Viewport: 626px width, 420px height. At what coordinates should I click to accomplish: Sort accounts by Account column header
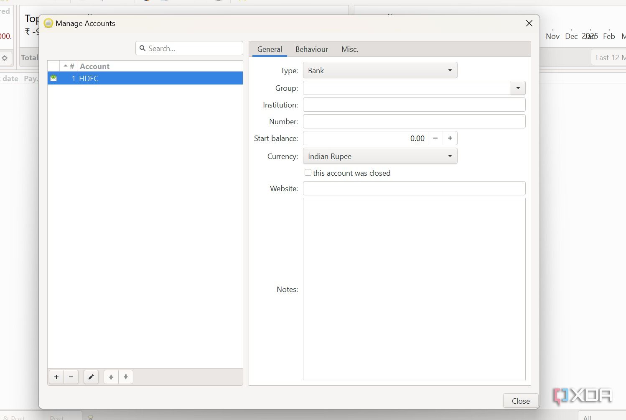pos(160,66)
